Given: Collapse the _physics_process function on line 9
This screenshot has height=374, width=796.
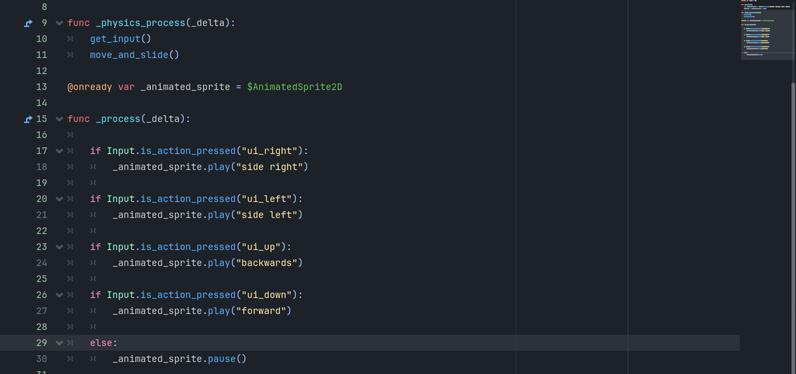Looking at the screenshot, I should (59, 23).
